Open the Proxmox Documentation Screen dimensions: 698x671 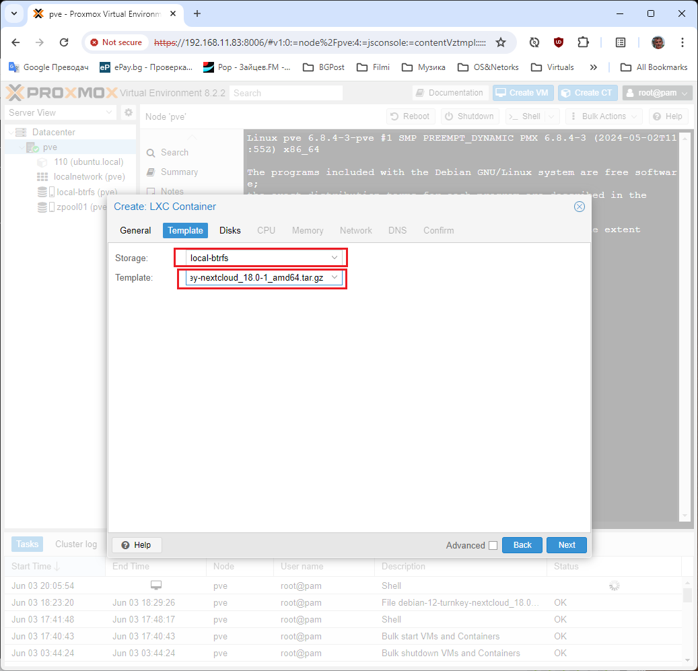(x=450, y=93)
